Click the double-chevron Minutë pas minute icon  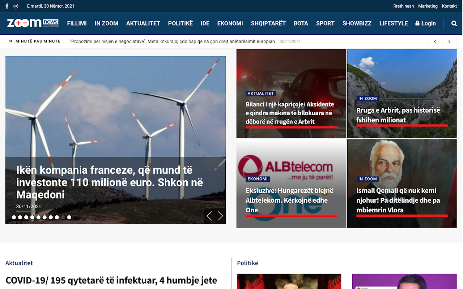(x=11, y=41)
